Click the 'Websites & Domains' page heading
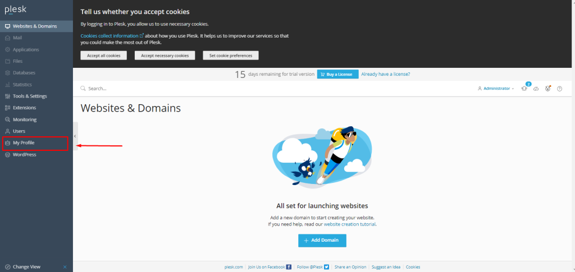Viewport: 575px width, 272px height. click(x=130, y=108)
